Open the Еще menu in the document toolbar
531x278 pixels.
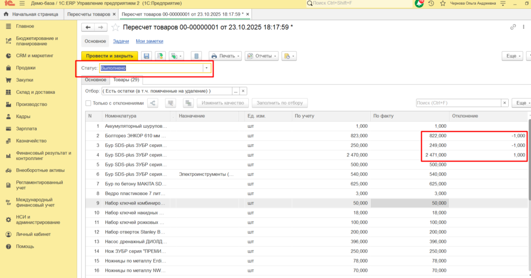(512, 56)
